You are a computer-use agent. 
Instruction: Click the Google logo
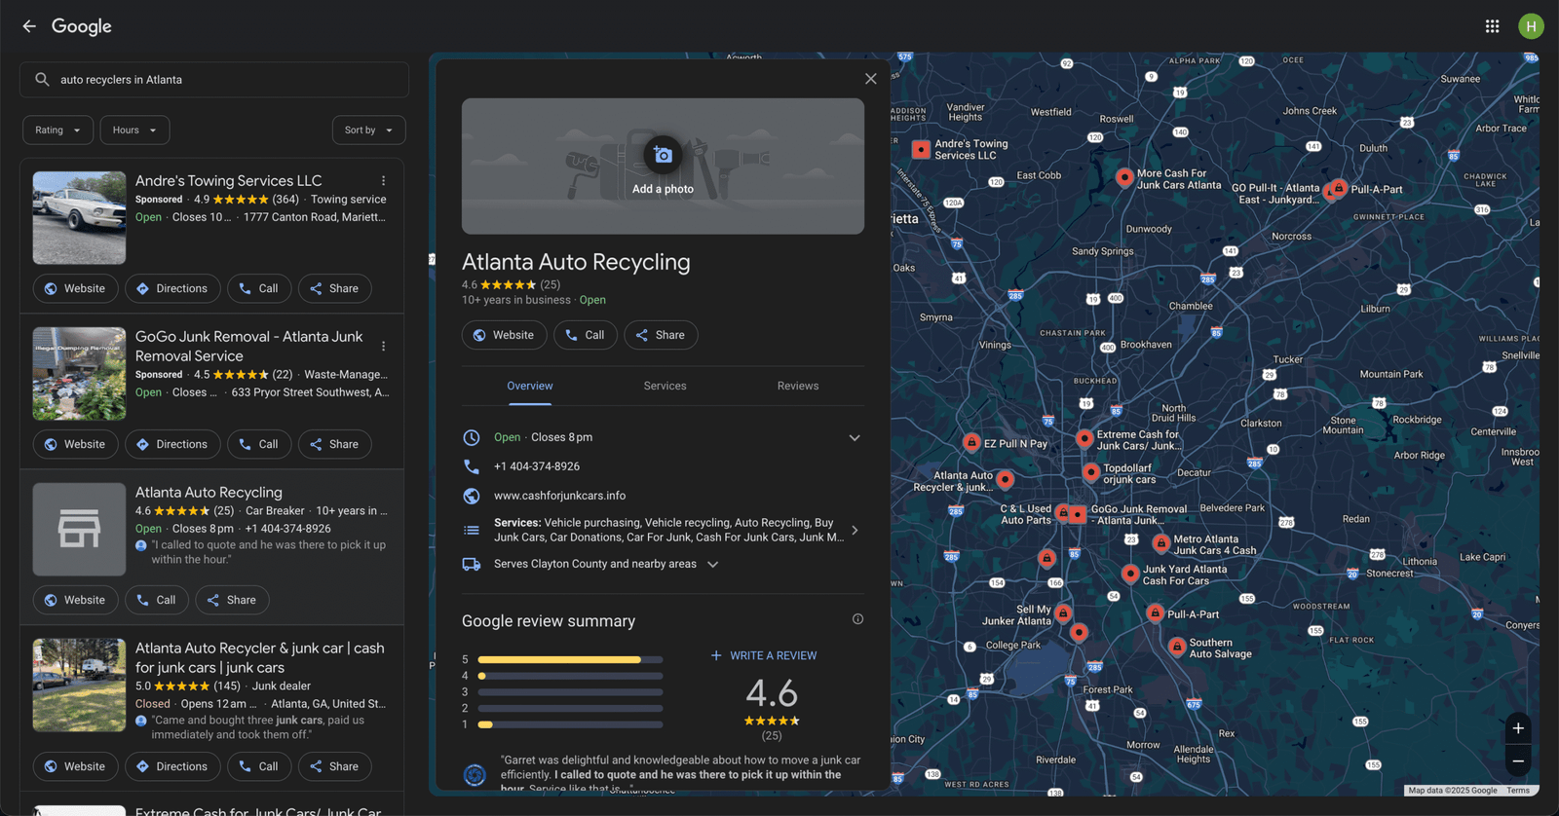82,26
